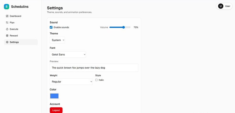Open the User menu label
This screenshot has height=113, width=235.
pos(228,6)
